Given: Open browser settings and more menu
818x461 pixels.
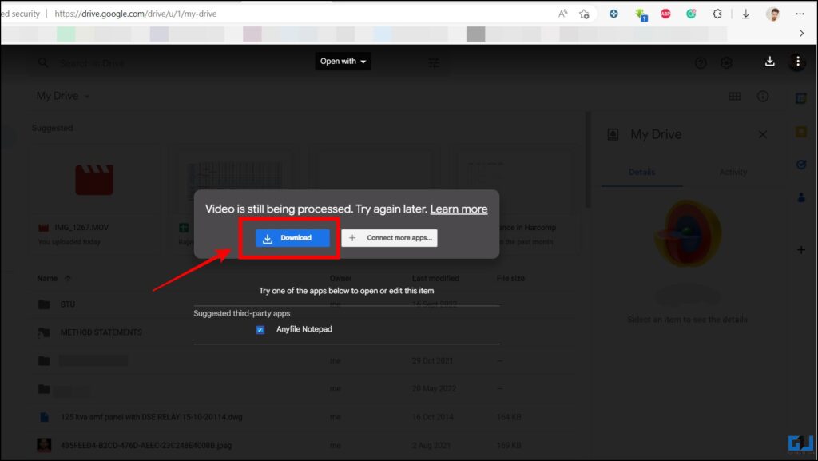Looking at the screenshot, I should pyautogui.click(x=800, y=14).
